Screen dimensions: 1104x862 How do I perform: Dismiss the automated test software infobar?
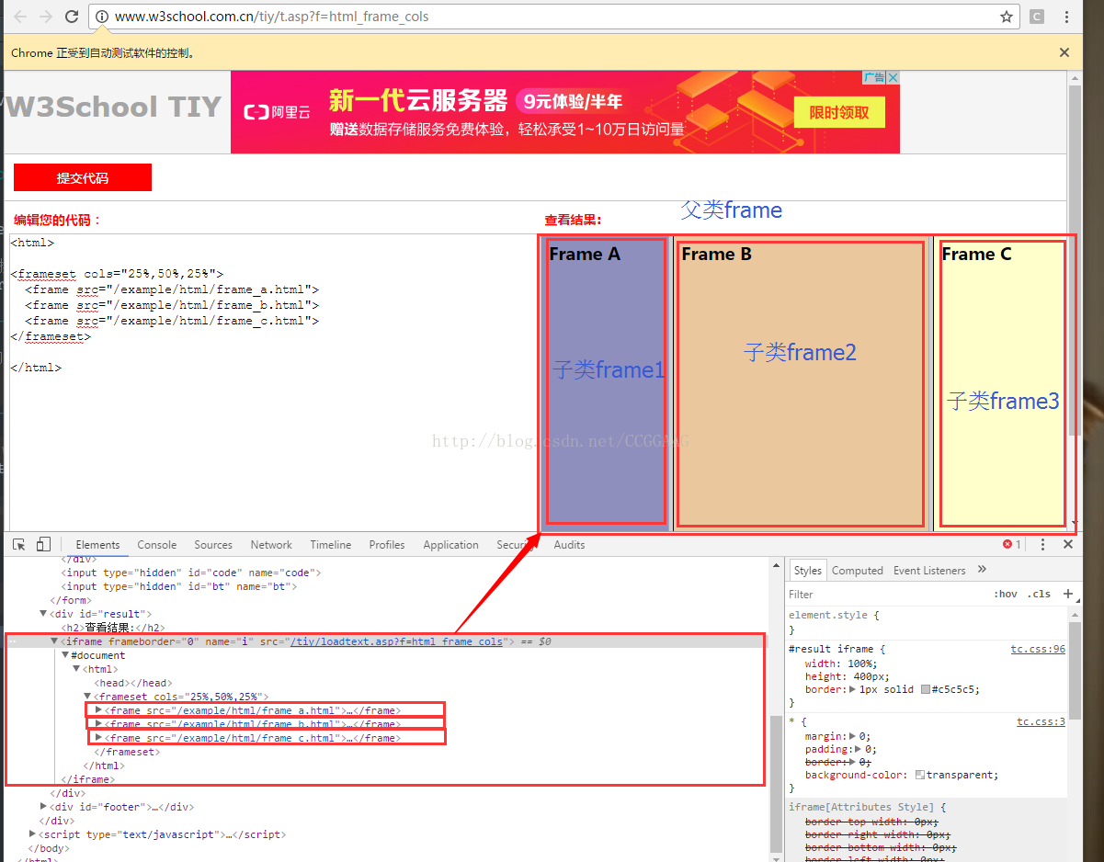point(1064,52)
